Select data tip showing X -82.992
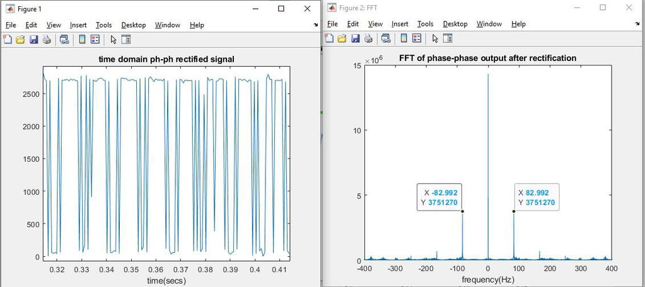Image resolution: width=645 pixels, height=287 pixels. [439, 197]
